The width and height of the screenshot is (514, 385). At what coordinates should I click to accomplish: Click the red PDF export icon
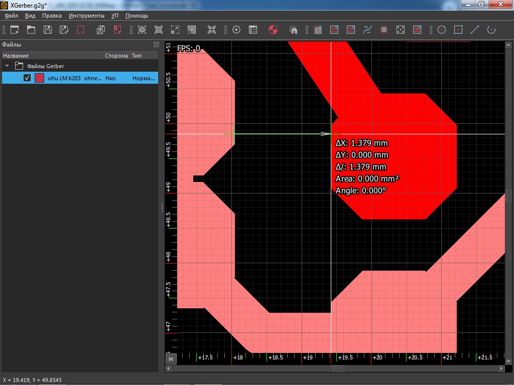point(117,30)
